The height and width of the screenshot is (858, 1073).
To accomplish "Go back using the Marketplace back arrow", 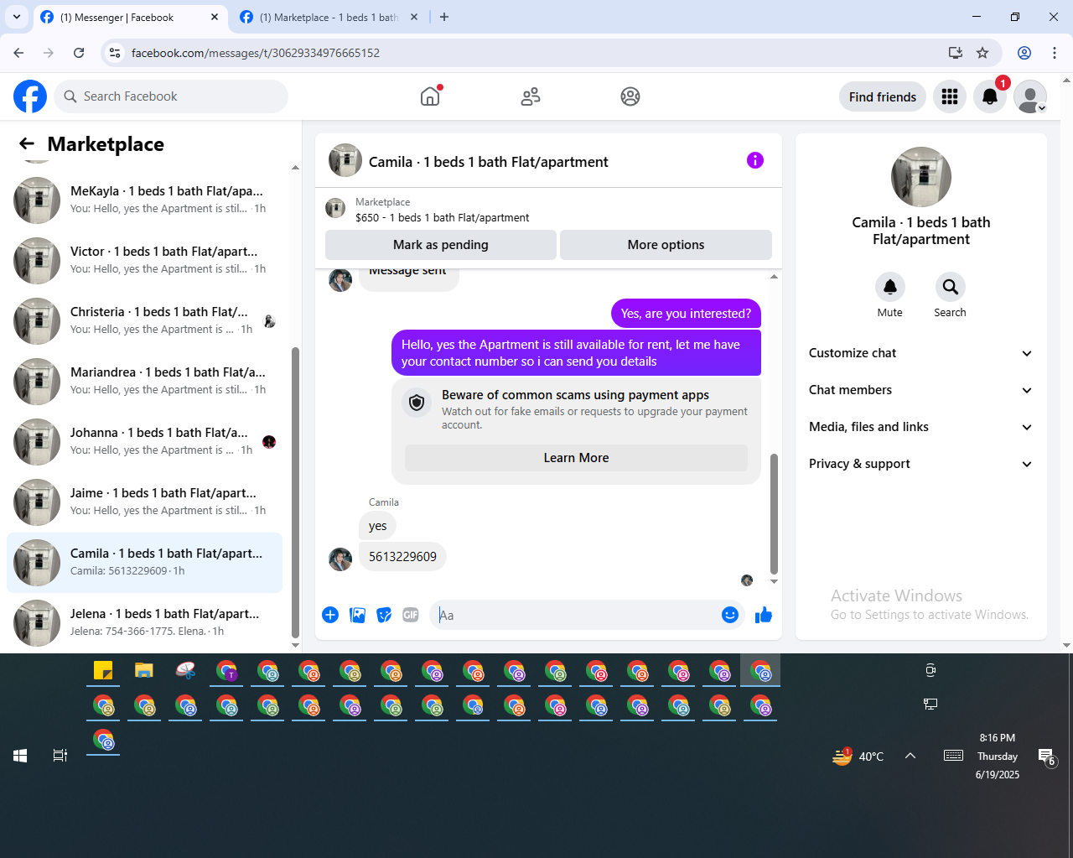I will pyautogui.click(x=27, y=144).
